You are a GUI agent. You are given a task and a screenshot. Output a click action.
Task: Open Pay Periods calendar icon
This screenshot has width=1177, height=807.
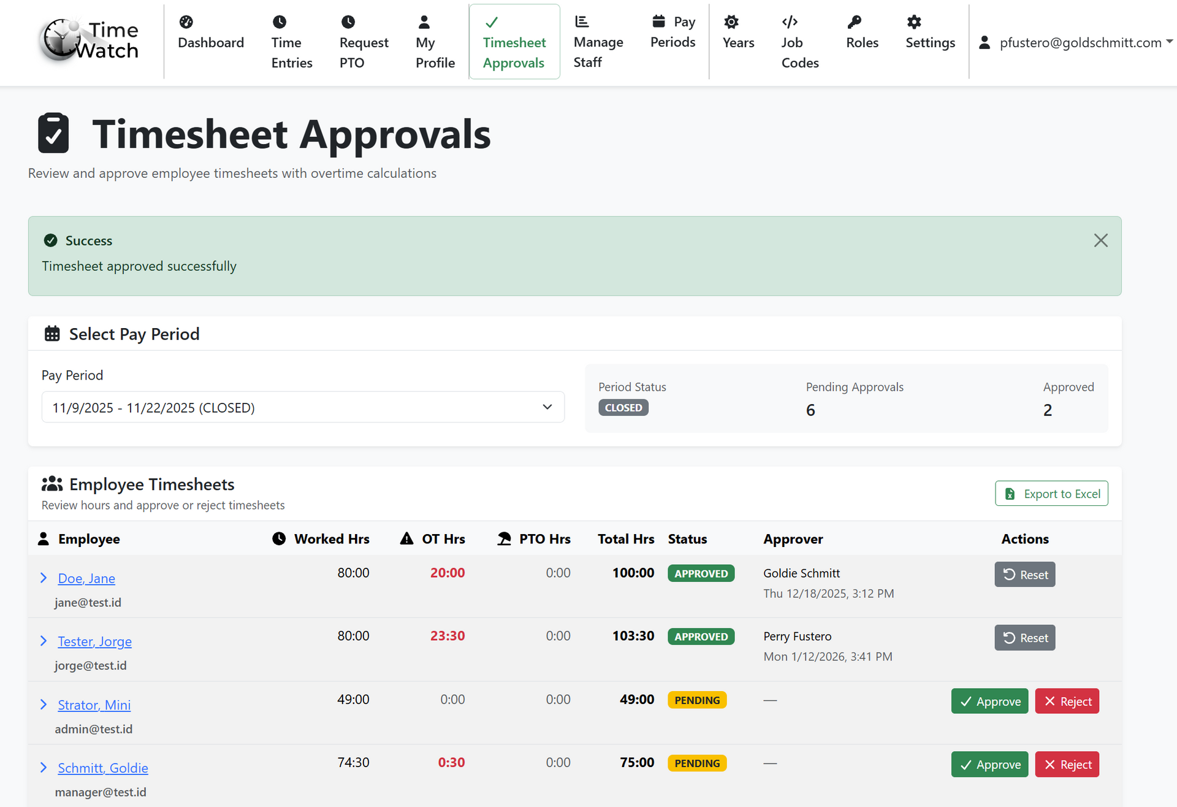[658, 21]
